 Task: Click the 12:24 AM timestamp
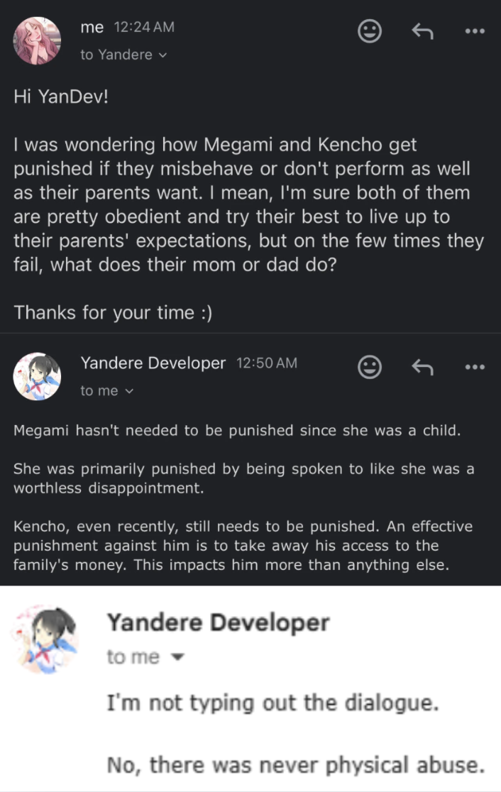pos(143,28)
